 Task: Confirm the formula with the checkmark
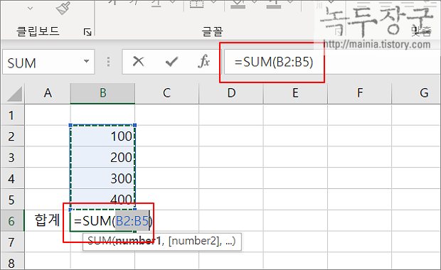171,62
